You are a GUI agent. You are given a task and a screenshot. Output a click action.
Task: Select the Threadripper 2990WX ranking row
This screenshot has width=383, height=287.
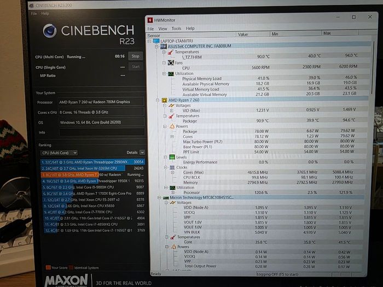tap(93, 162)
